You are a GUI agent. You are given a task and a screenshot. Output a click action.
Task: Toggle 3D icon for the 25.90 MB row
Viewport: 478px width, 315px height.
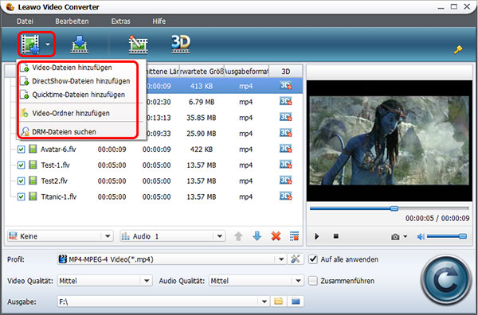(286, 134)
